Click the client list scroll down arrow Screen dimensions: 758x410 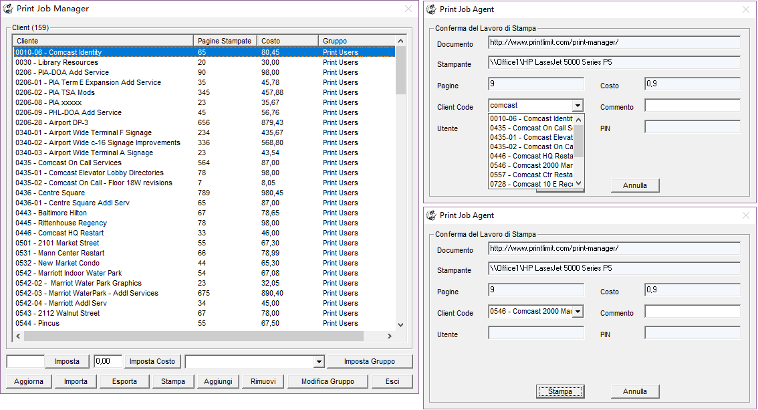click(x=400, y=325)
